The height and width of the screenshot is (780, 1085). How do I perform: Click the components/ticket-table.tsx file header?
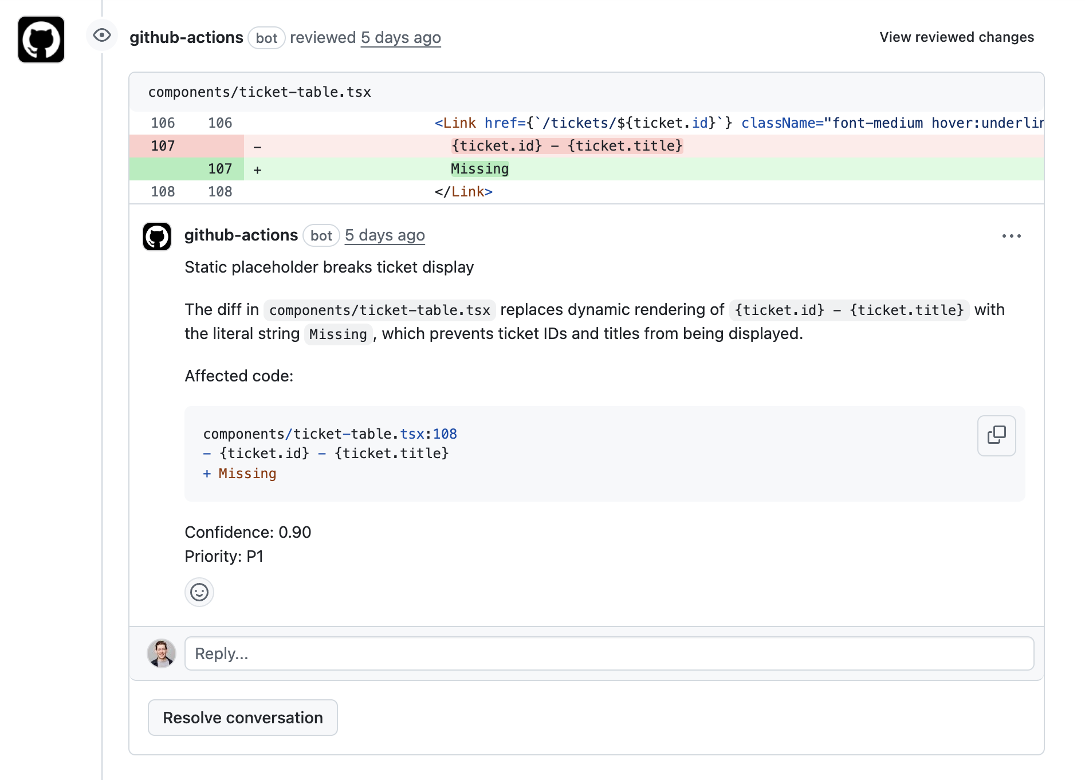tap(260, 92)
